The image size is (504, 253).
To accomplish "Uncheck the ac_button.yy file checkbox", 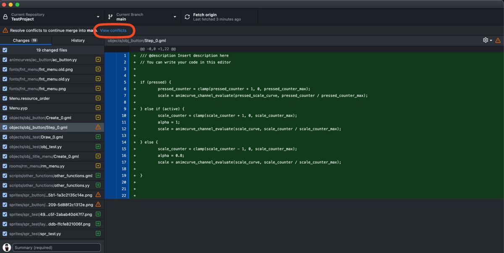I will (x=5, y=60).
